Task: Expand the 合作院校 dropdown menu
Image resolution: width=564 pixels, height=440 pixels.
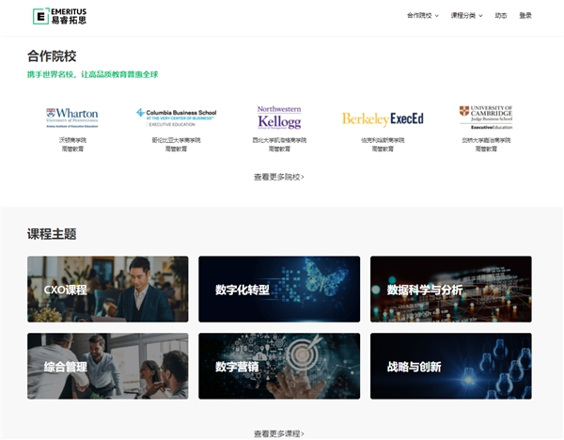Action: pos(422,16)
